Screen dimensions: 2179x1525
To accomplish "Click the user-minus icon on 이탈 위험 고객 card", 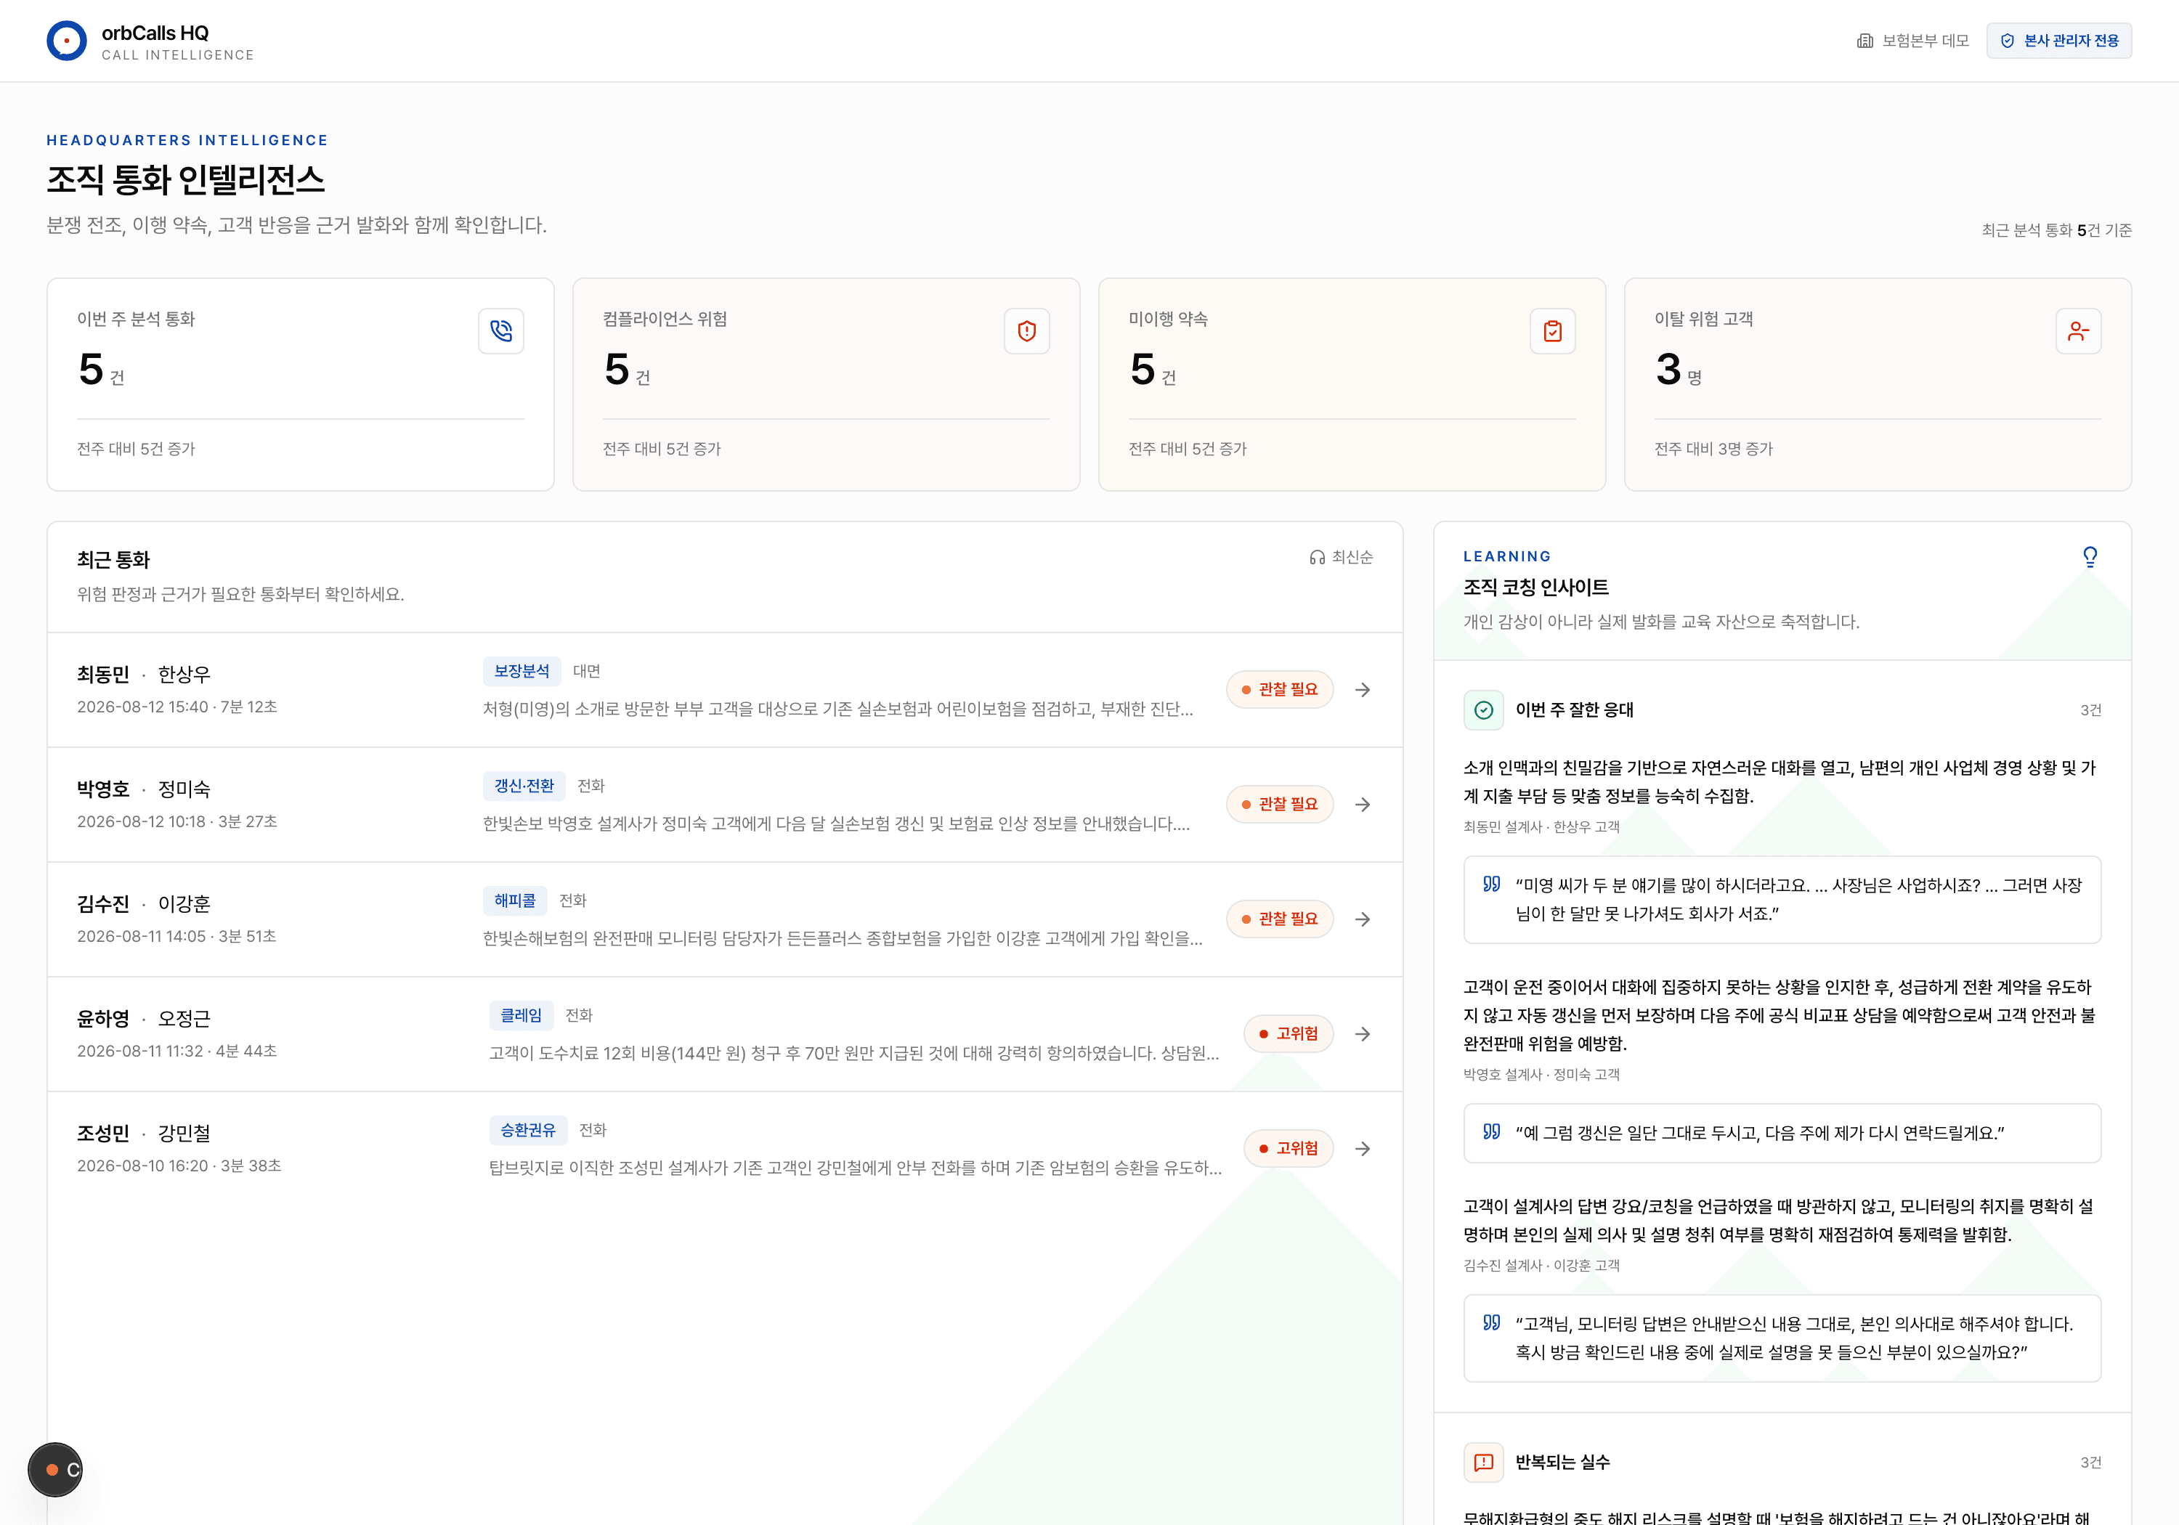I will click(x=2078, y=331).
